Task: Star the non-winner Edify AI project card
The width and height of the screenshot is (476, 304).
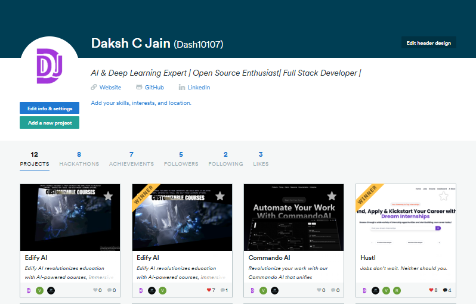Action: (109, 196)
